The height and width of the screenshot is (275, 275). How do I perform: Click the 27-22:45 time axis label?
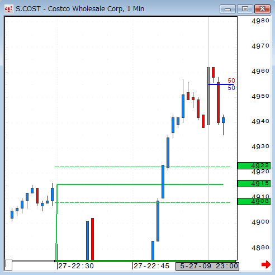click(x=151, y=266)
